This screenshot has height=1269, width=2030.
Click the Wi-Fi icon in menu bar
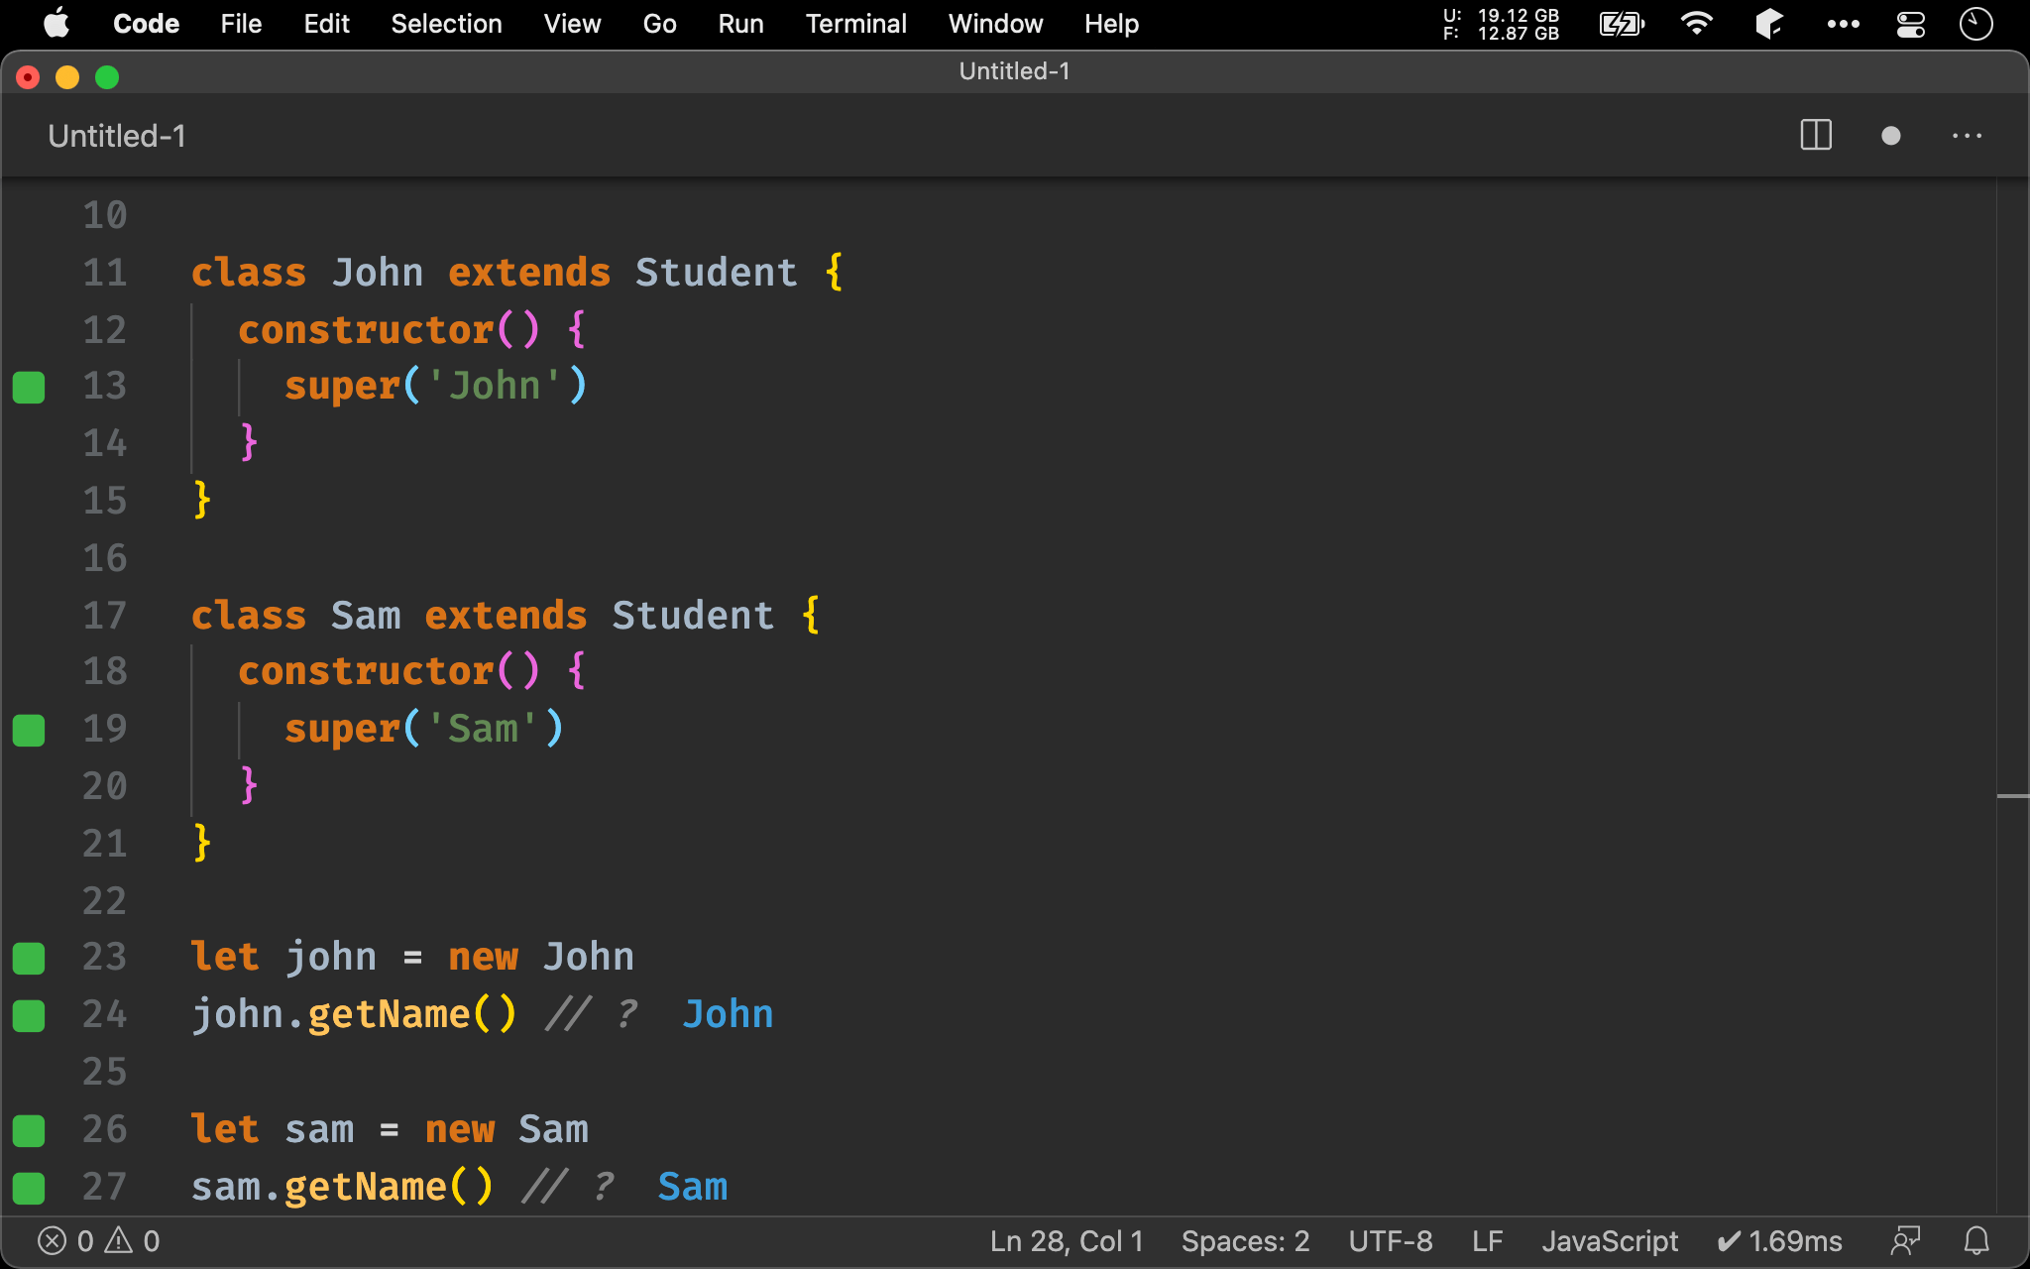[1696, 24]
